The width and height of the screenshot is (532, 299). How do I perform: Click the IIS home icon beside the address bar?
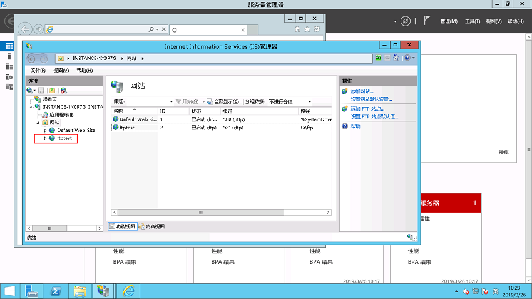(x=396, y=58)
